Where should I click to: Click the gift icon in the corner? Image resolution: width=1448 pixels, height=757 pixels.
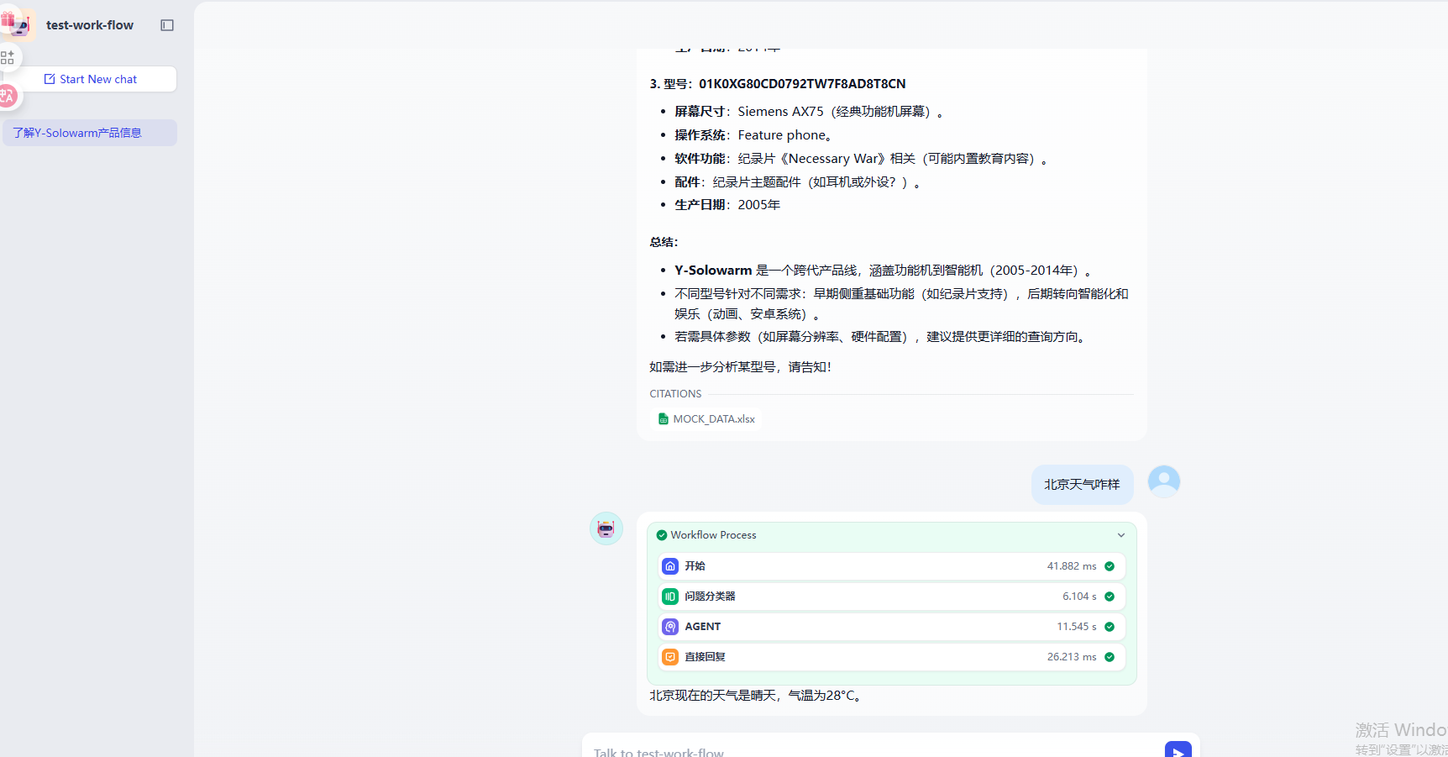pos(8,18)
